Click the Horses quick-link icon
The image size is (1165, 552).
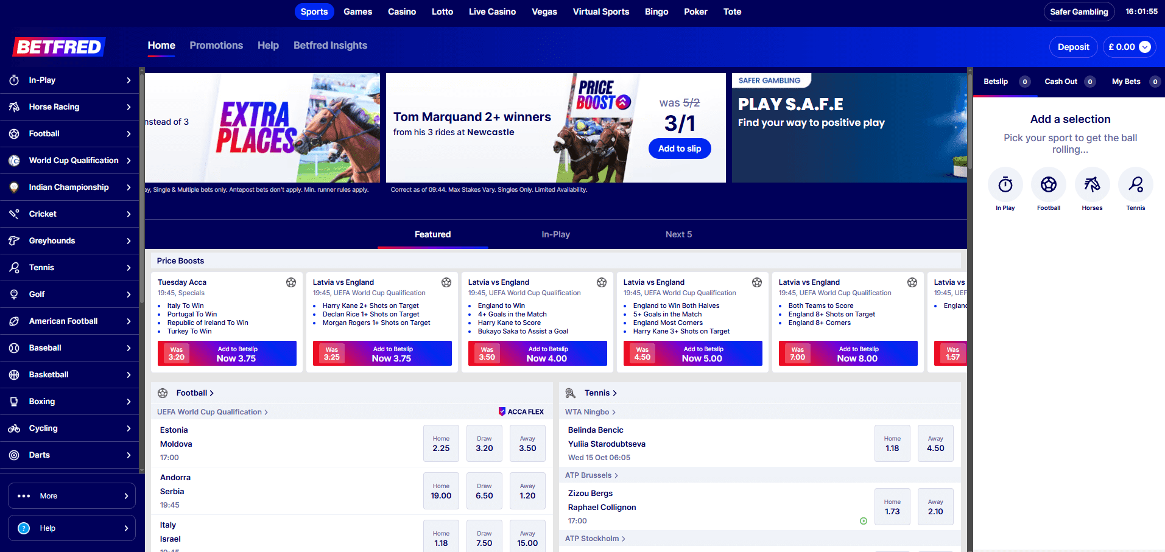click(1092, 184)
